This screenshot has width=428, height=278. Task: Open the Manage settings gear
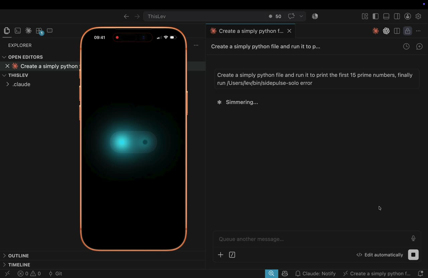418,16
